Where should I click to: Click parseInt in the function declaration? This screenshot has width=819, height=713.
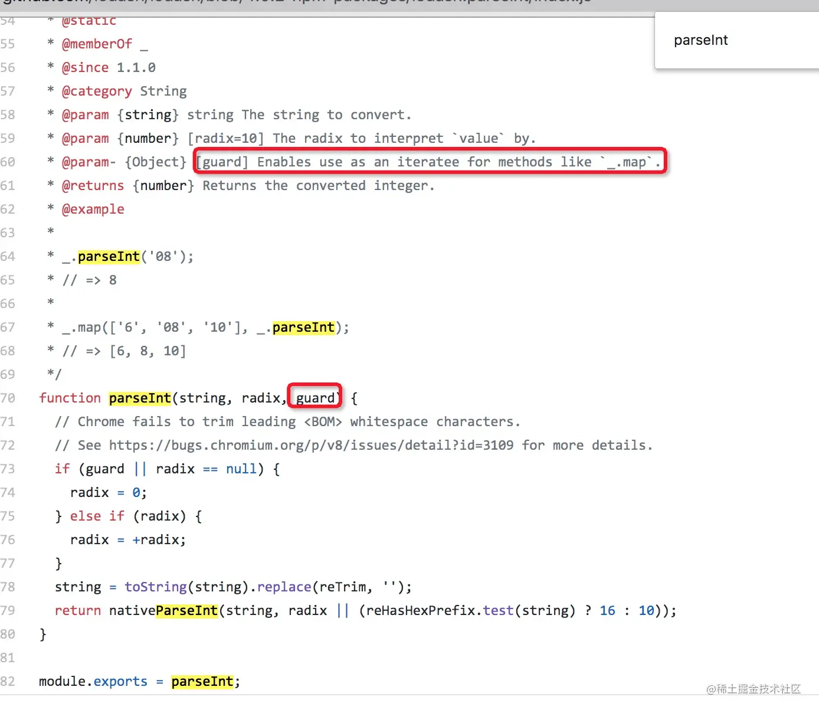pos(140,398)
